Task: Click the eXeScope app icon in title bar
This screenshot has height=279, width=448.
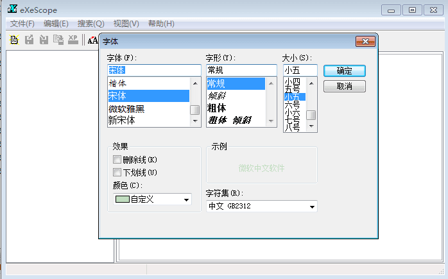Action: pyautogui.click(x=12, y=9)
